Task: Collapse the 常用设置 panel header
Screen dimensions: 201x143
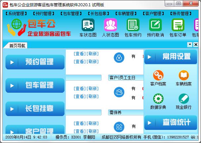Action: 171,57
